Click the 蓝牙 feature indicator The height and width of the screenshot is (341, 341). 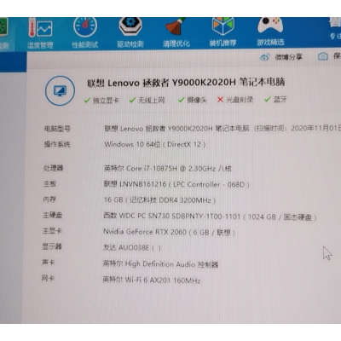(275, 99)
